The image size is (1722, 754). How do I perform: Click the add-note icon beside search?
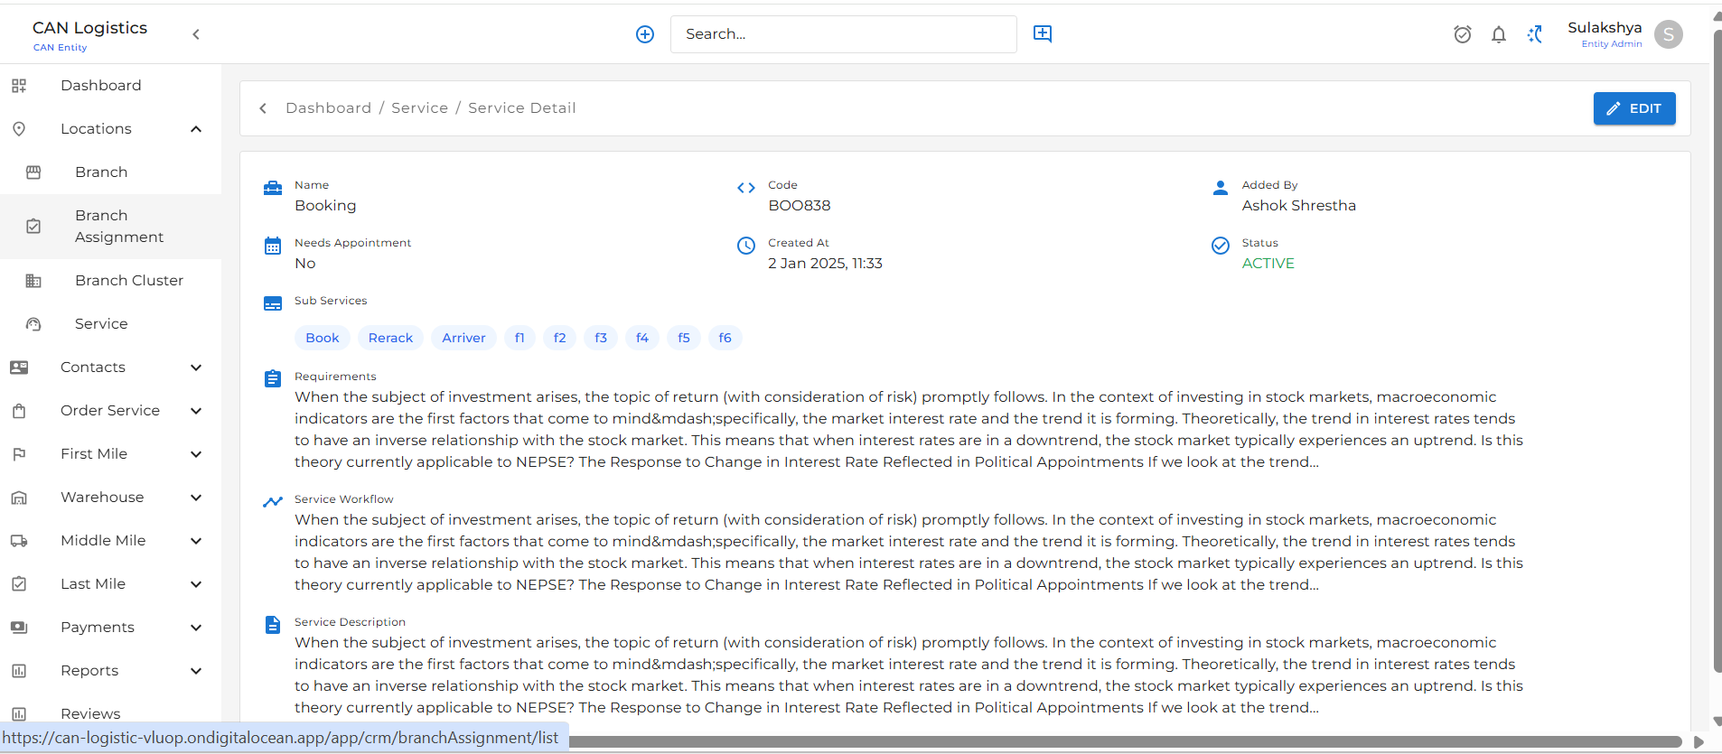(x=1043, y=33)
